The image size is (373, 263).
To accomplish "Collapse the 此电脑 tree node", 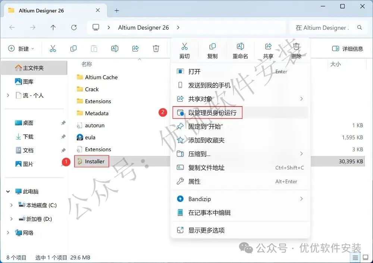I will click(8, 191).
